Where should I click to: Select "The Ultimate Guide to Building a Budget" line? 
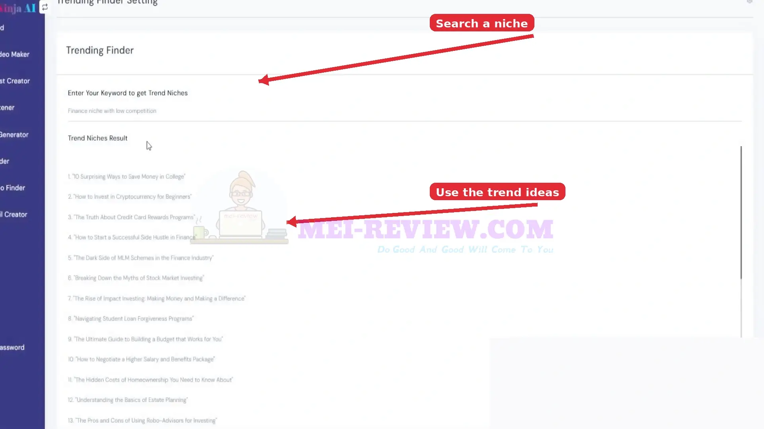click(145, 339)
